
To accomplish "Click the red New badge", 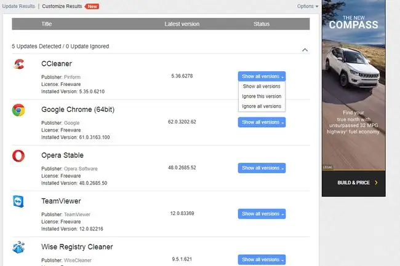I will 92,6.
